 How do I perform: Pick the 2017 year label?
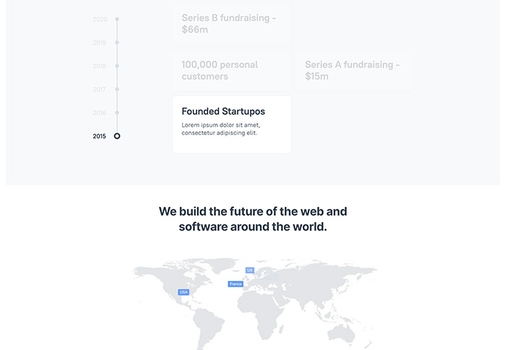point(100,89)
